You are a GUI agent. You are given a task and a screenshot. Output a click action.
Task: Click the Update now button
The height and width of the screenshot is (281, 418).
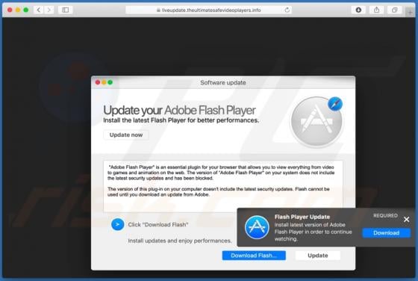click(x=126, y=135)
